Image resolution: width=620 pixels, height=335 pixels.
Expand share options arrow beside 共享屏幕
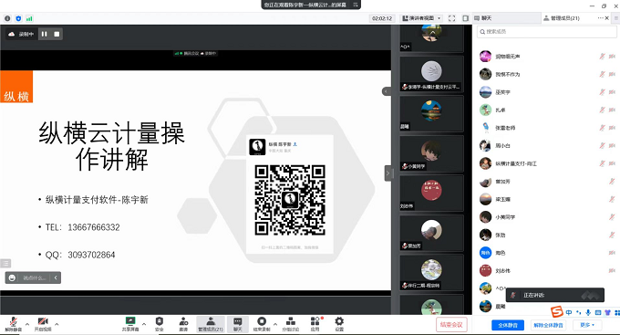tap(144, 324)
